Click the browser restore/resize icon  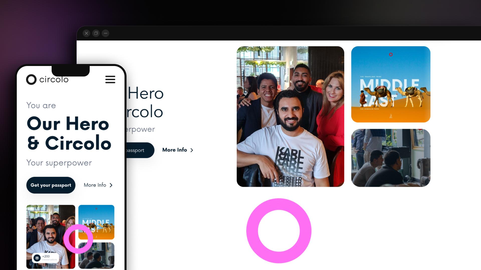(96, 33)
